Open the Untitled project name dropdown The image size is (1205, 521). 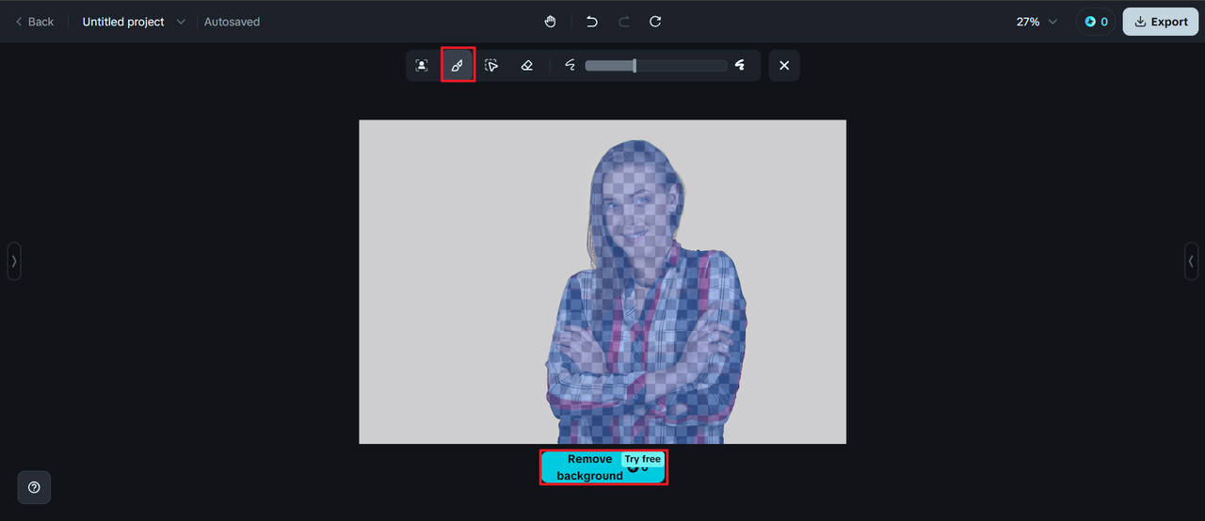pos(134,22)
